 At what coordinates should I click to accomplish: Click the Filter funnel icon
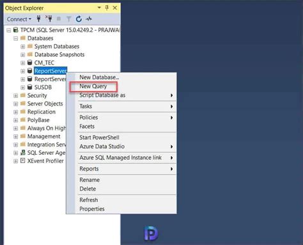tap(68, 19)
